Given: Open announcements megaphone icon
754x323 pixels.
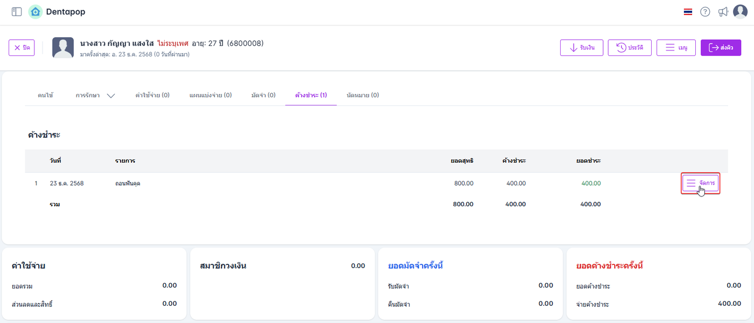Looking at the screenshot, I should pyautogui.click(x=723, y=12).
